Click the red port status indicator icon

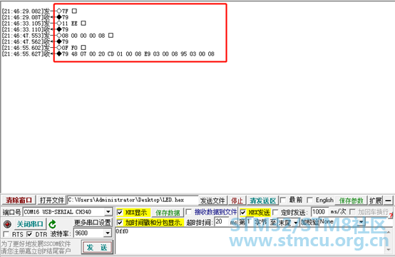(7, 223)
